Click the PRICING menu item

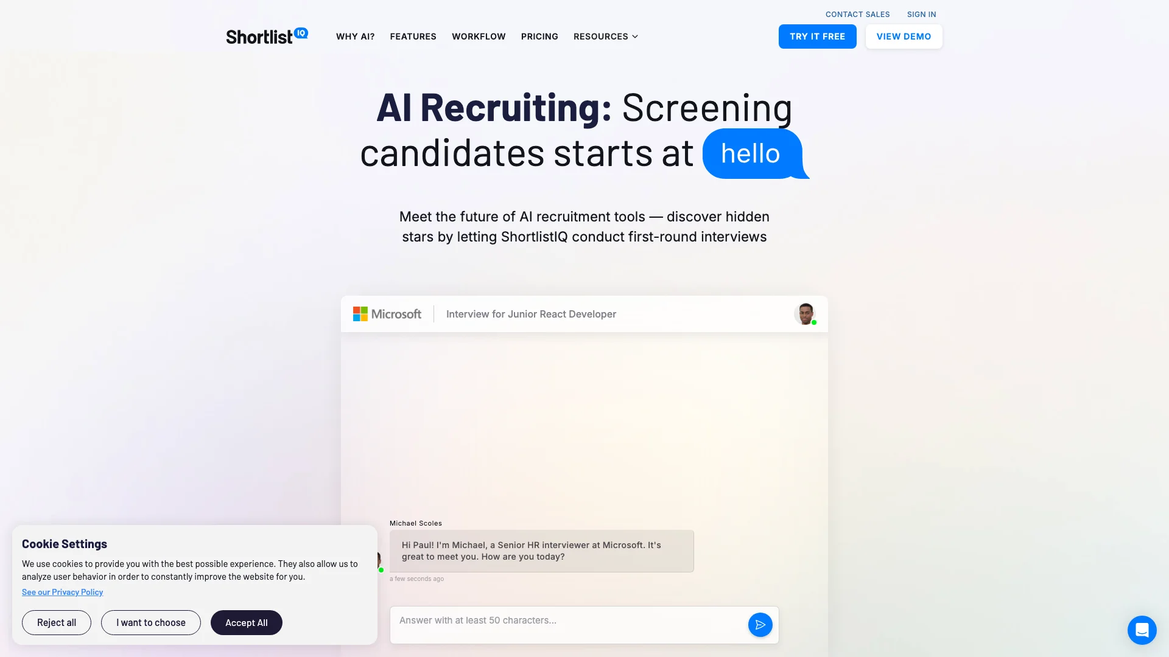click(539, 36)
